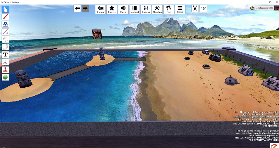Select the Zone map-pin tool
Image resolution: width=279 pixels, height=148 pixels.
pos(5,24)
